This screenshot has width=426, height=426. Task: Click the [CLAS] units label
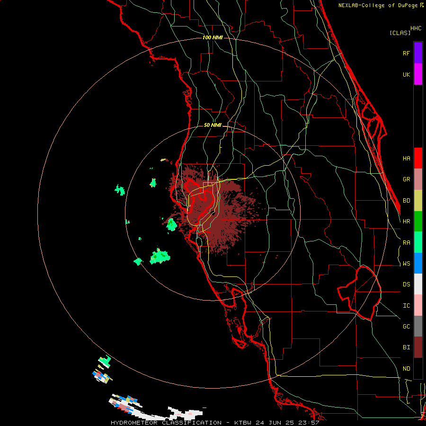tap(400, 33)
